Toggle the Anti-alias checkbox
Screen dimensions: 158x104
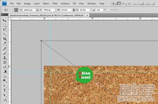click(108, 10)
